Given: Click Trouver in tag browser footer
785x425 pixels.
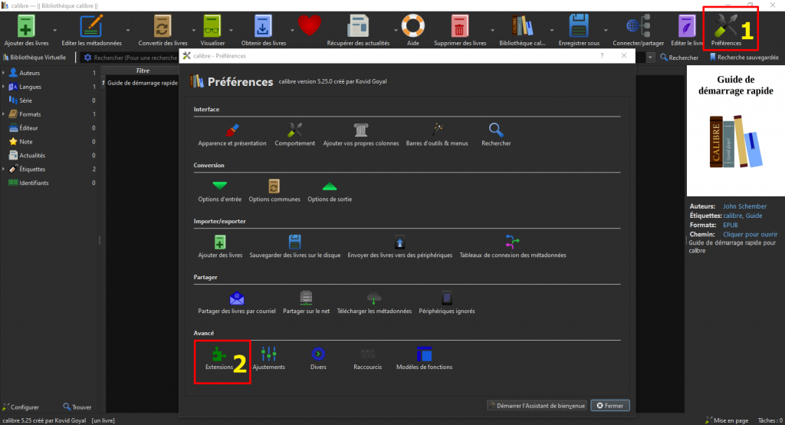Looking at the screenshot, I should (77, 407).
